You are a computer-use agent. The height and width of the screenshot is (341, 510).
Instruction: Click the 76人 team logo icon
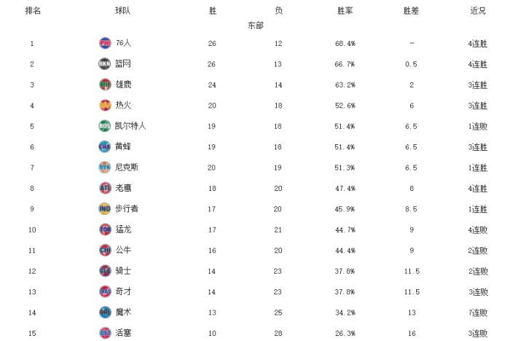[105, 44]
